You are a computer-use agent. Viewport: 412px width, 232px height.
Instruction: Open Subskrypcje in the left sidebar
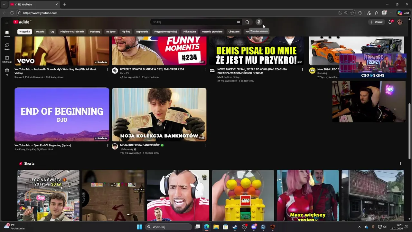point(7,59)
